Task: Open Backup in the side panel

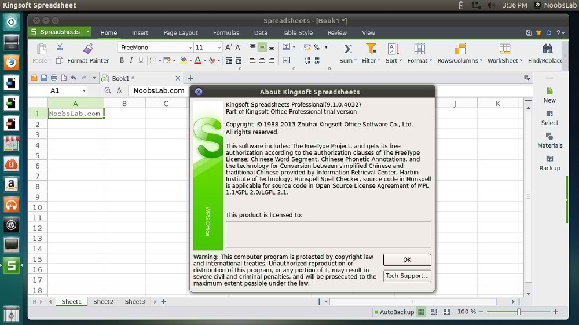Action: (550, 163)
